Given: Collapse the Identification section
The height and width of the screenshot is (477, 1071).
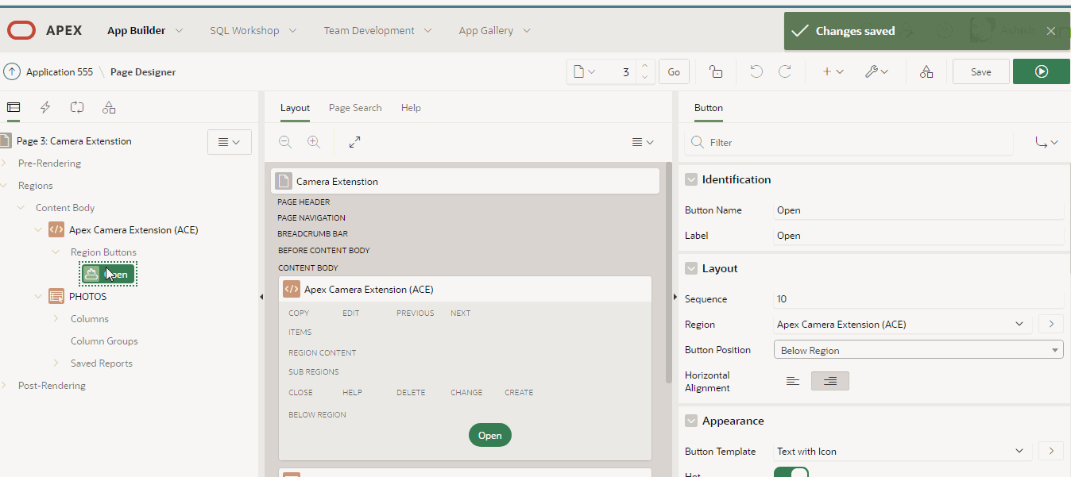Looking at the screenshot, I should [x=691, y=180].
